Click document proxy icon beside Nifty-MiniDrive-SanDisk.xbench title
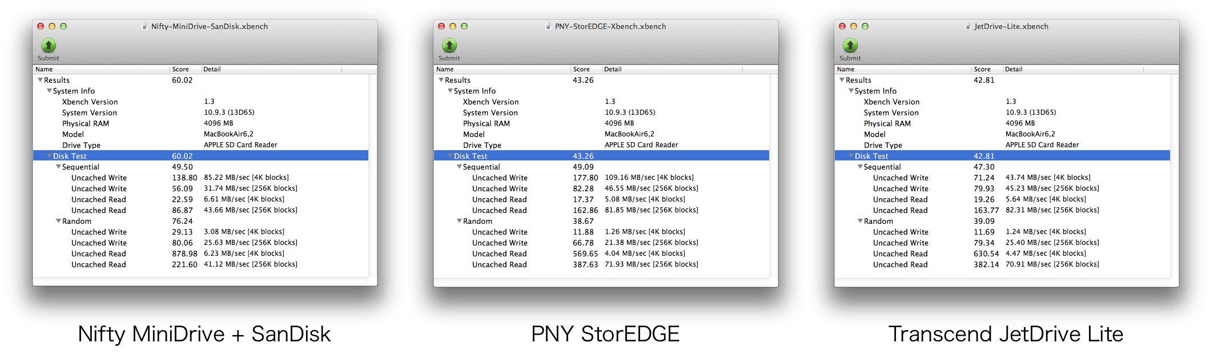Screen dimensions: 1230x354 coord(145,26)
